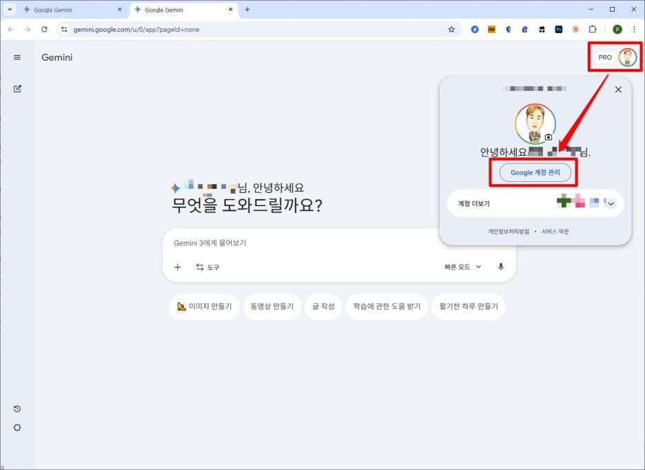645x470 pixels.
Task: Click the shield extension icon
Action: (509, 29)
